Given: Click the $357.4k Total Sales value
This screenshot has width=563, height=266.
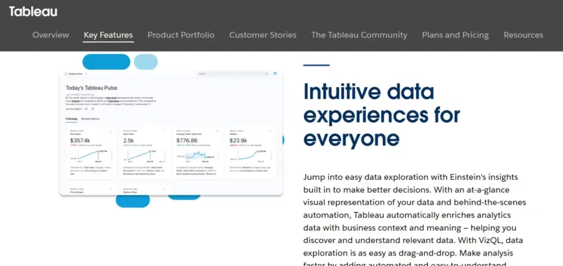Looking at the screenshot, I should (80, 140).
